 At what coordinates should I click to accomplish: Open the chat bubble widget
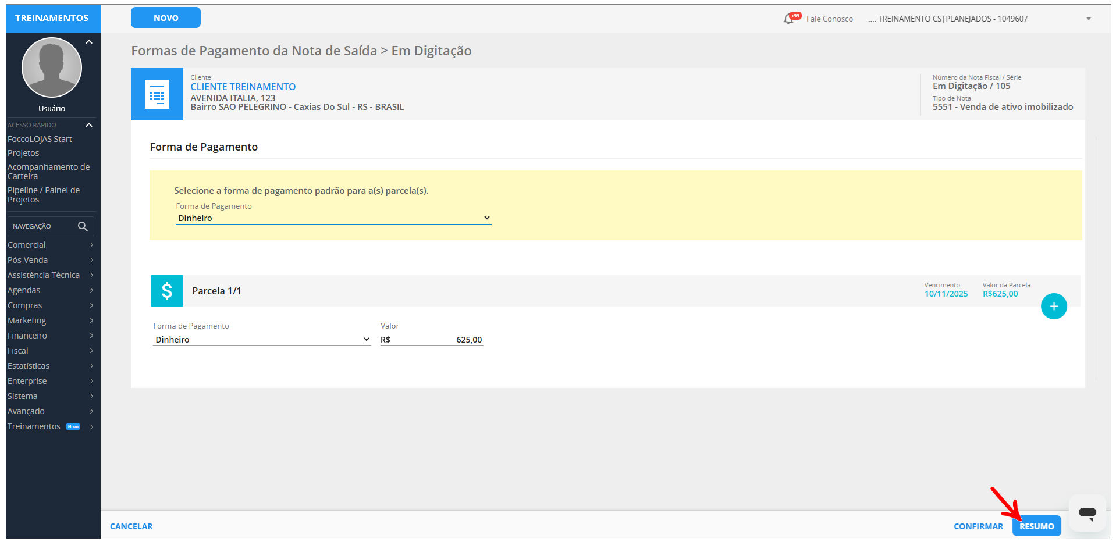1087,512
